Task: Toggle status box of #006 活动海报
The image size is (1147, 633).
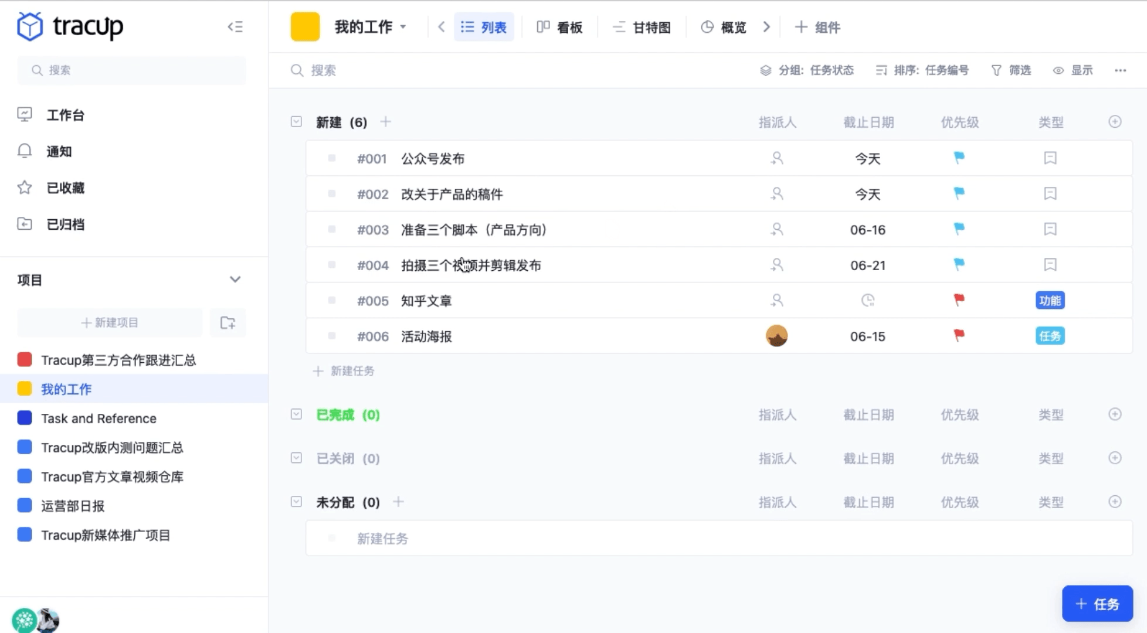Action: point(331,336)
